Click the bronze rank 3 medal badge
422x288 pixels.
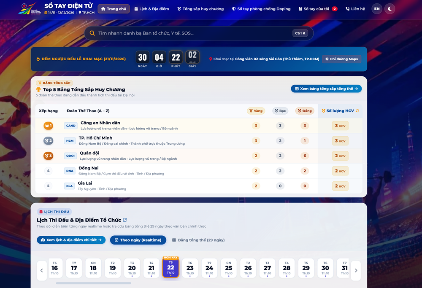pyautogui.click(x=49, y=156)
